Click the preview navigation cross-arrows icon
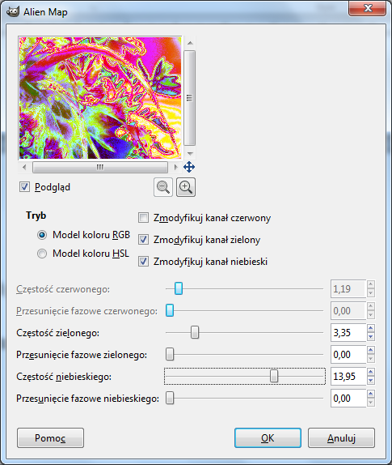This screenshot has height=465, width=392. (x=189, y=167)
